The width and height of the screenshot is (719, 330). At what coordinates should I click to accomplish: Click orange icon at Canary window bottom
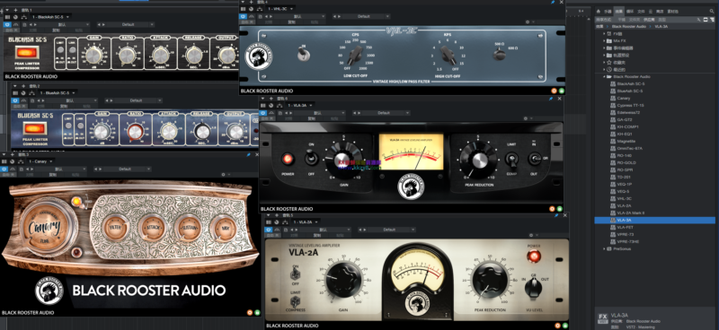click(250, 313)
